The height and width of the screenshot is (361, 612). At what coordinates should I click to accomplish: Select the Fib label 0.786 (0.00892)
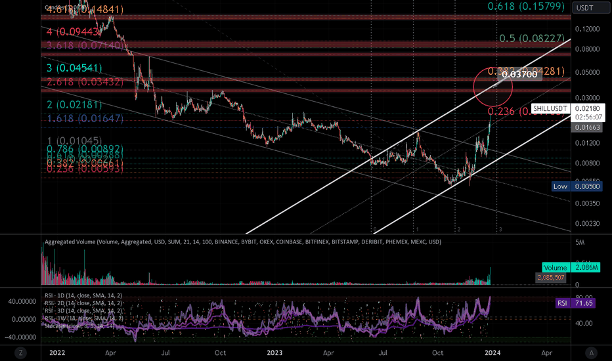(x=85, y=149)
